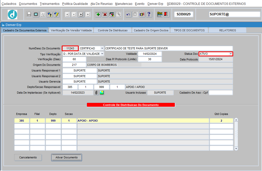
Task: Click the distribution list scrollbar down arrow
Action: [x=236, y=148]
